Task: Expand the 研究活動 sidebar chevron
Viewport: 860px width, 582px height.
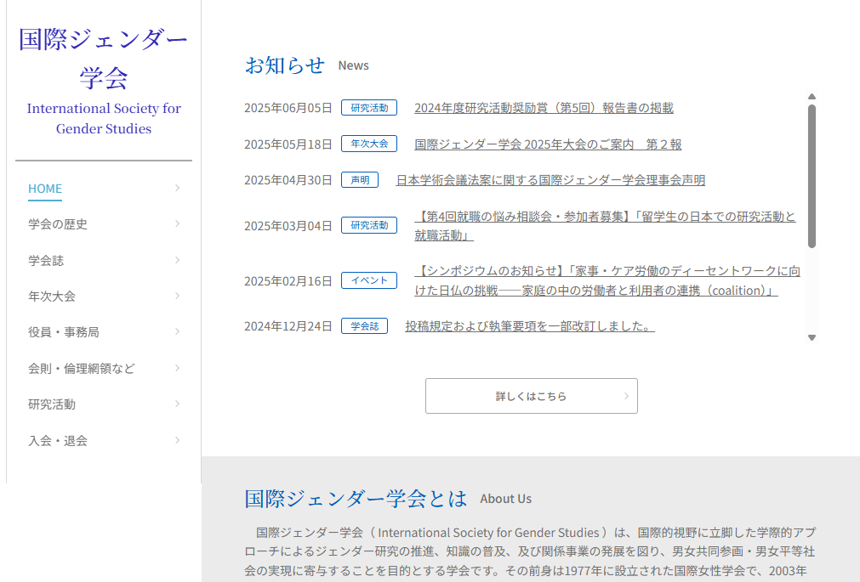Action: coord(177,404)
